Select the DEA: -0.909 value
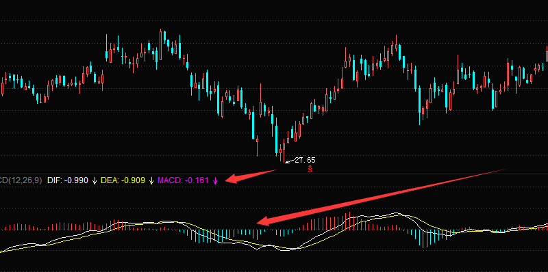The image size is (548, 272). (x=123, y=180)
